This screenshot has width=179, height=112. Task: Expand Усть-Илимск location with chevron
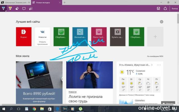click(x=152, y=65)
